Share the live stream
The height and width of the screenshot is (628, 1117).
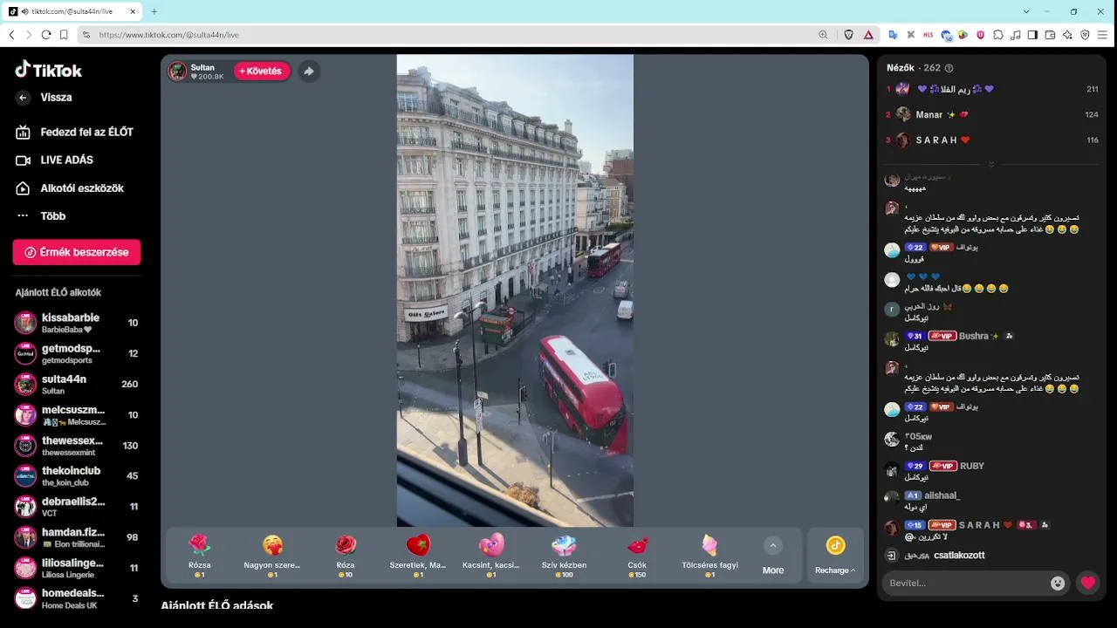308,72
